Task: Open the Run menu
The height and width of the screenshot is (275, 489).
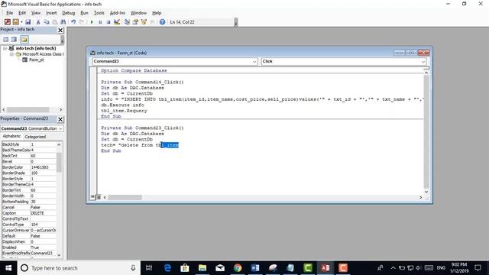Action: tap(84, 13)
